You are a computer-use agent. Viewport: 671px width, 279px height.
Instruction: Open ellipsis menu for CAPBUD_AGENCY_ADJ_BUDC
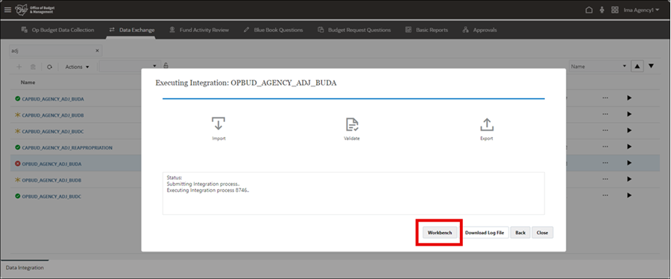tap(605, 131)
